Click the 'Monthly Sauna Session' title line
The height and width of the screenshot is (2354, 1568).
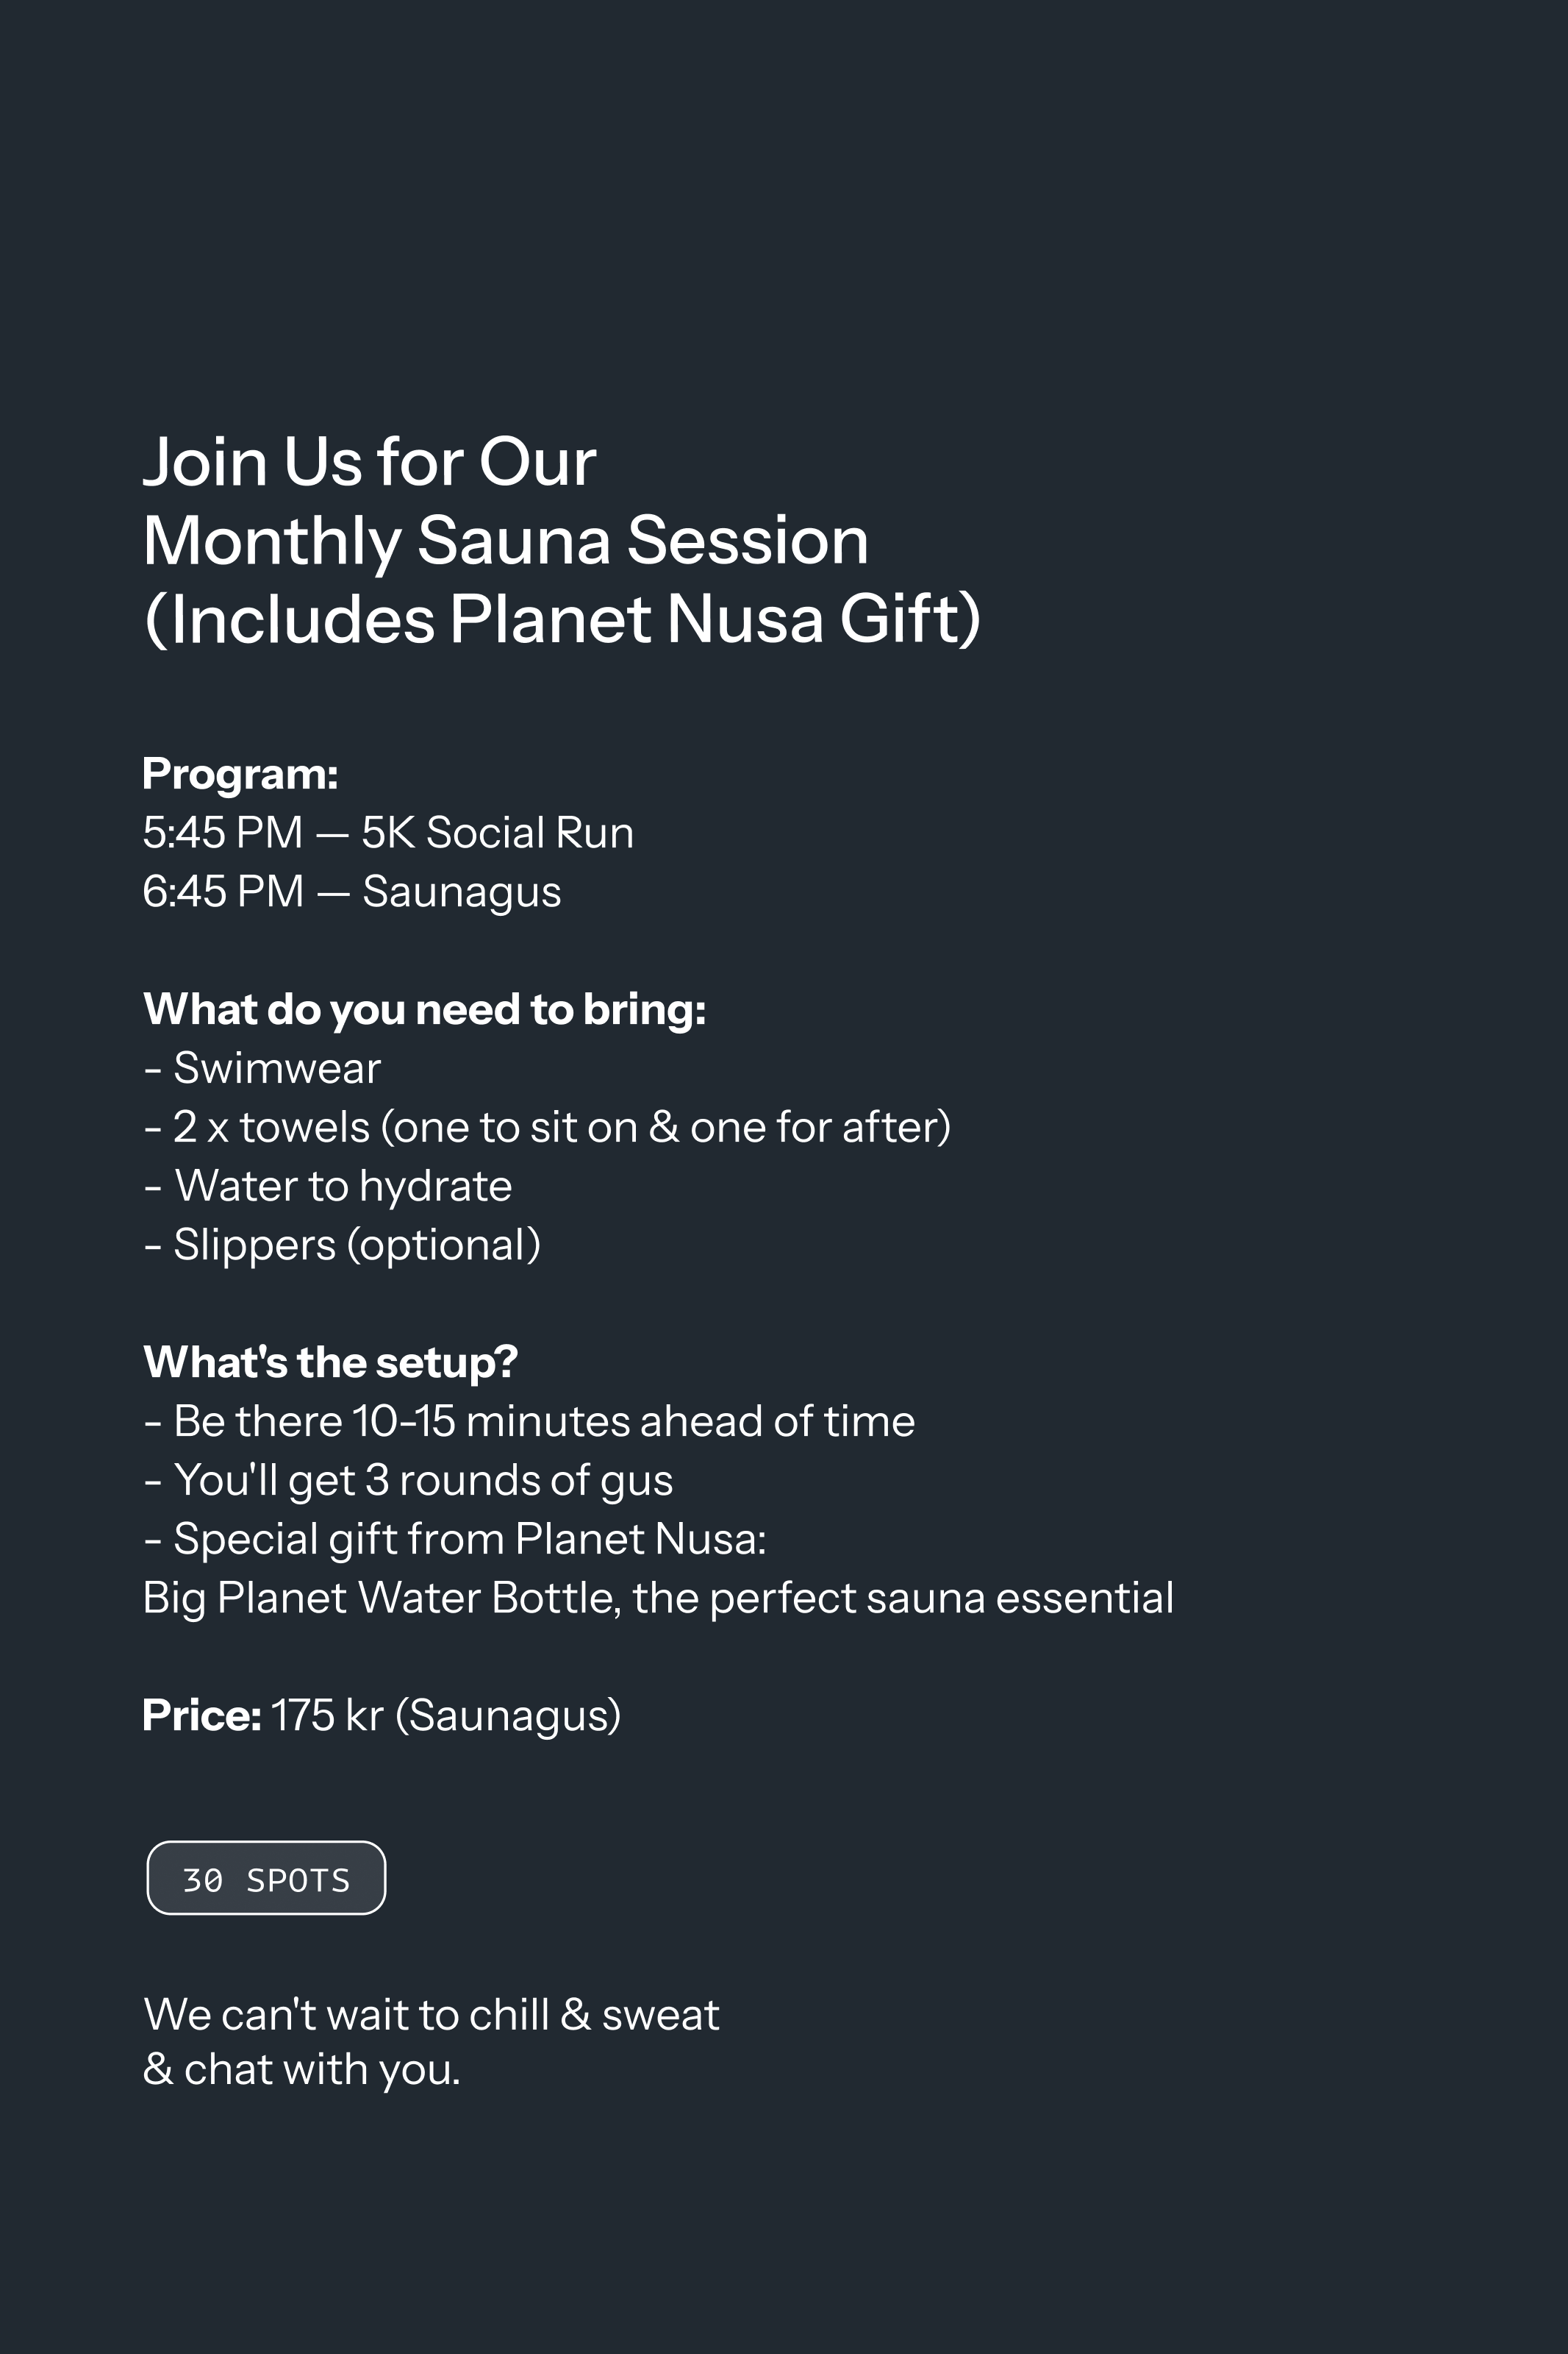[505, 541]
